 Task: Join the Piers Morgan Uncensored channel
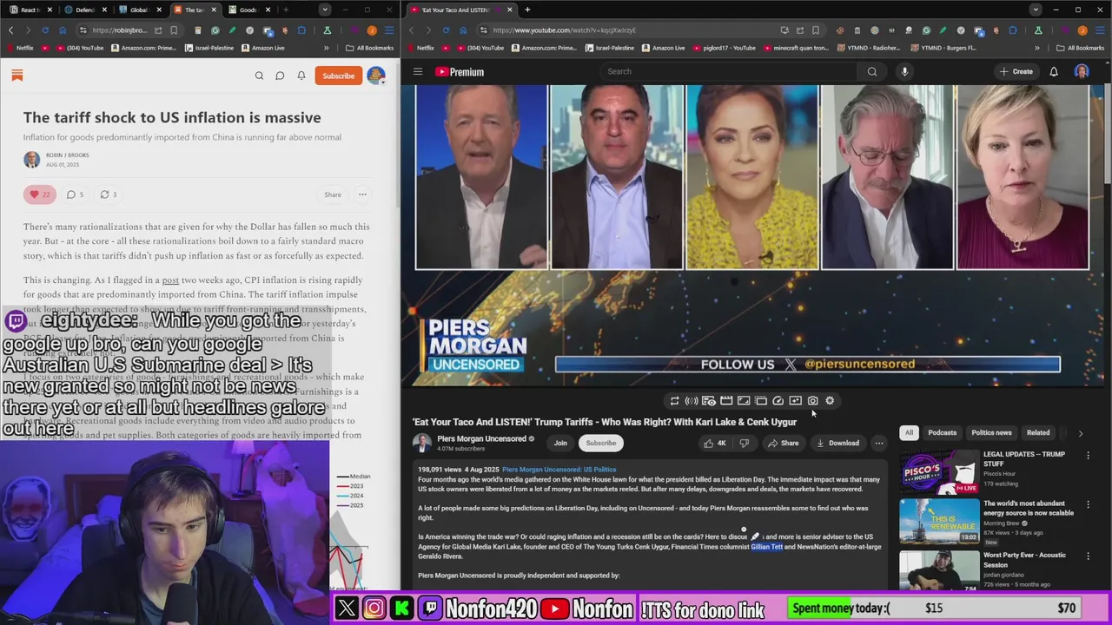click(x=560, y=444)
